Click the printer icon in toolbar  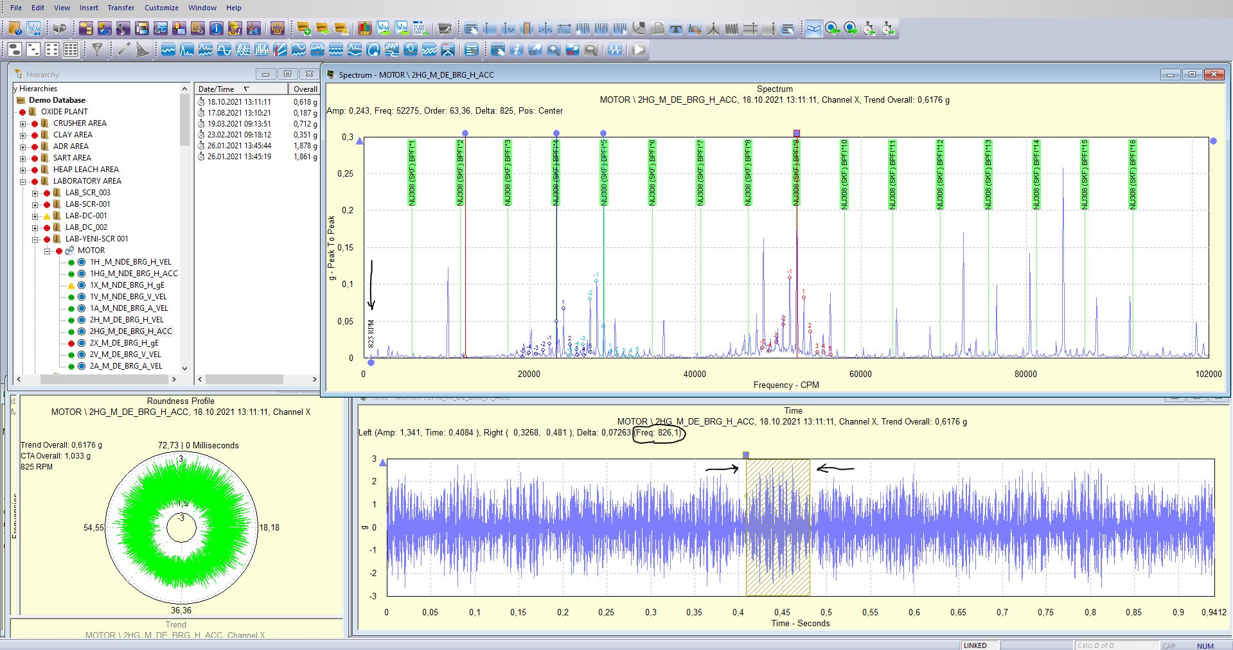point(277,28)
